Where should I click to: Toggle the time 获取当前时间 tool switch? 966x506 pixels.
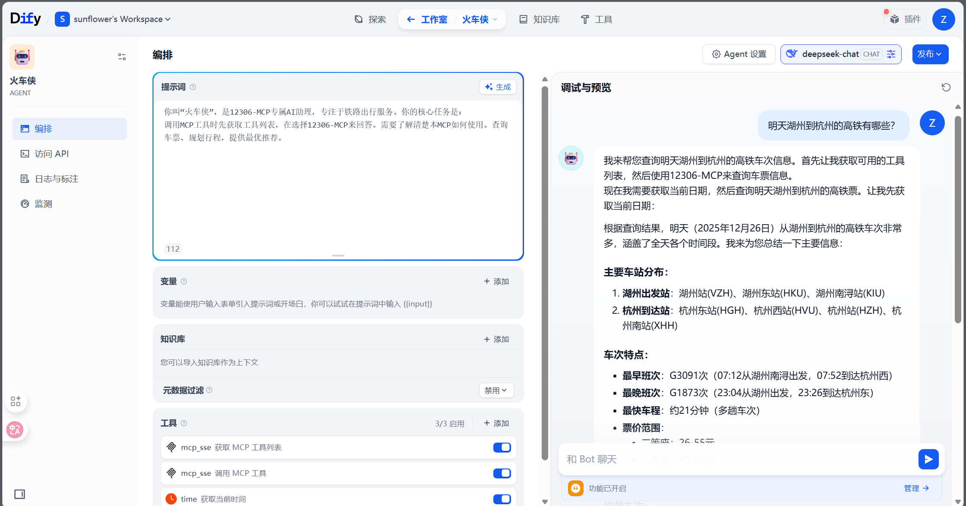point(502,499)
